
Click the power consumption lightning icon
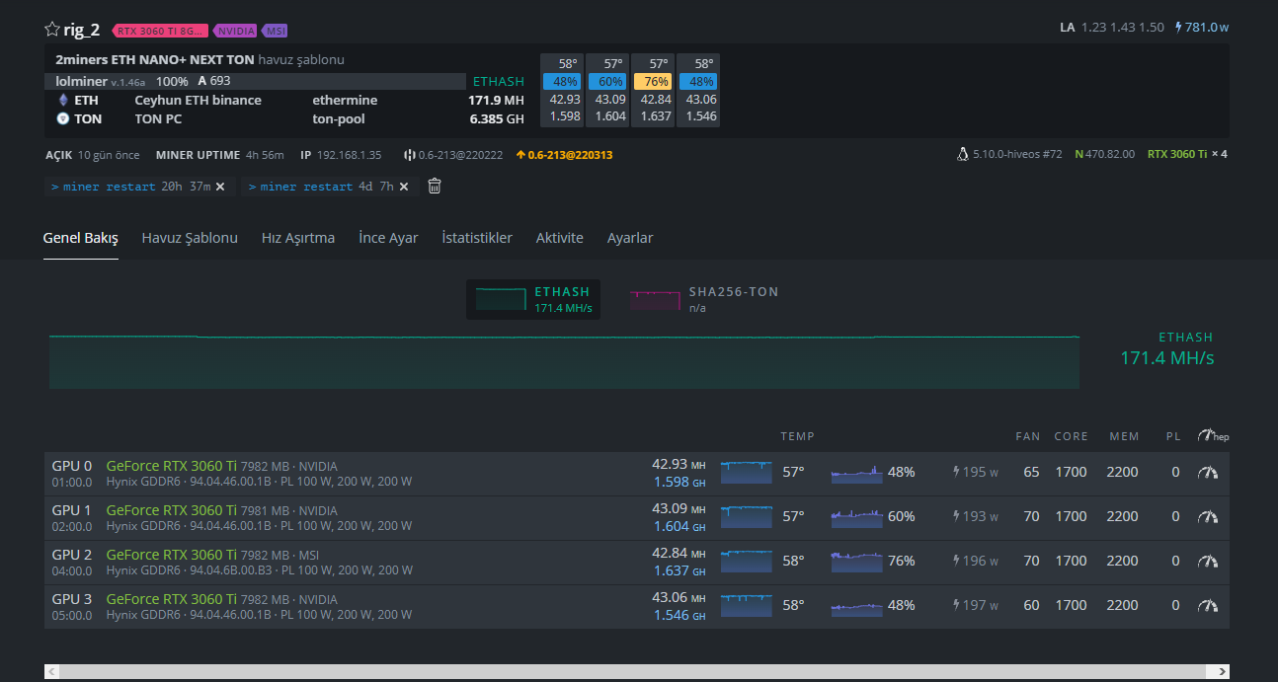(x=1178, y=28)
